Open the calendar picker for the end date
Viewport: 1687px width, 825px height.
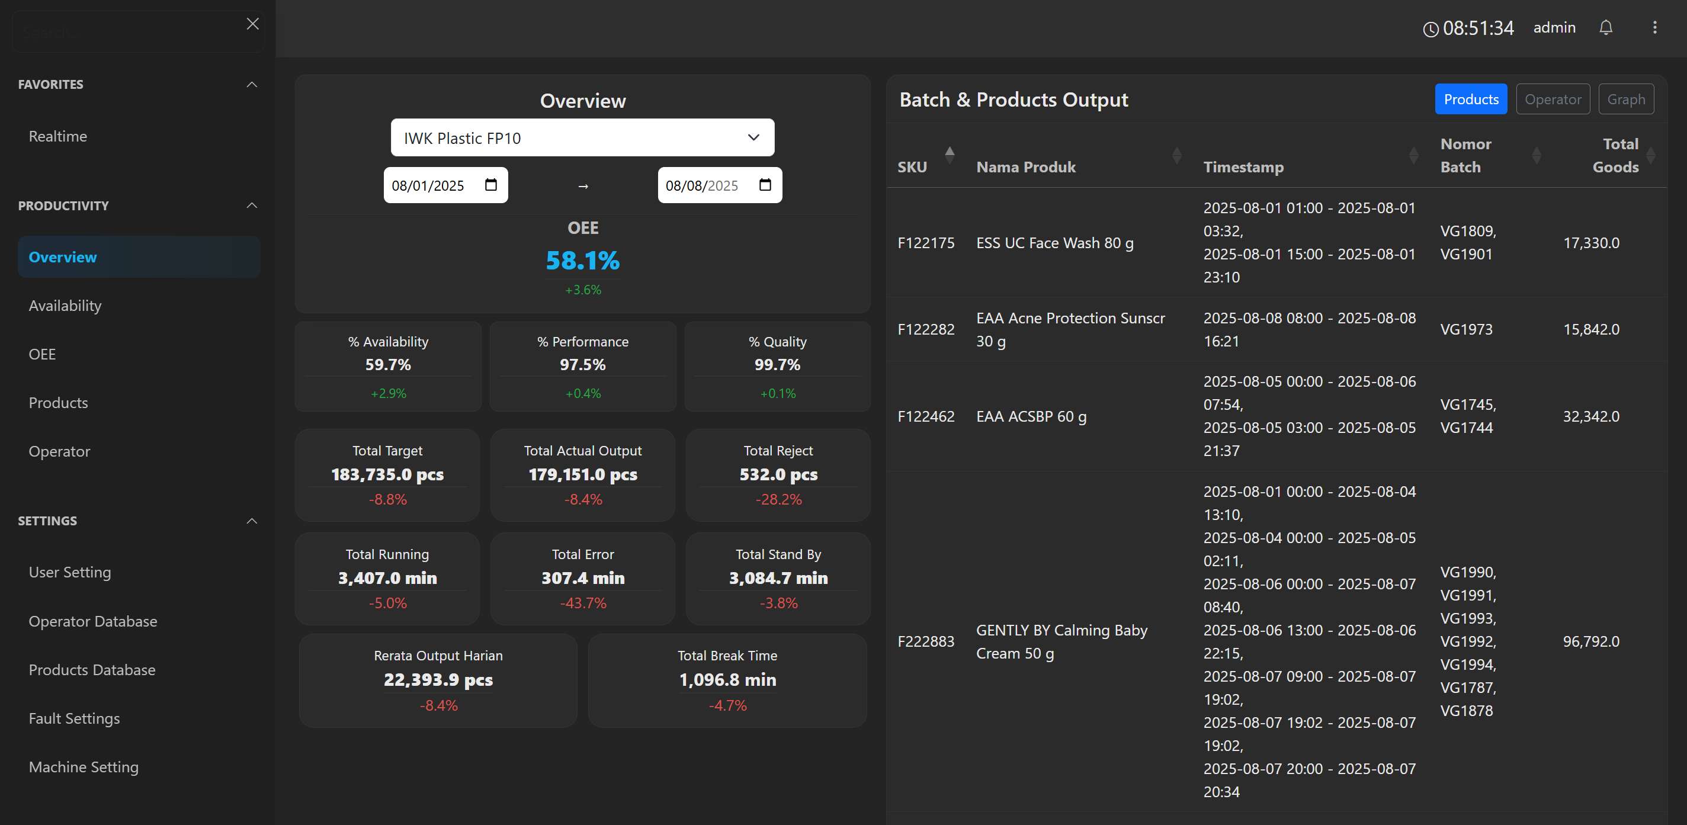pos(764,185)
